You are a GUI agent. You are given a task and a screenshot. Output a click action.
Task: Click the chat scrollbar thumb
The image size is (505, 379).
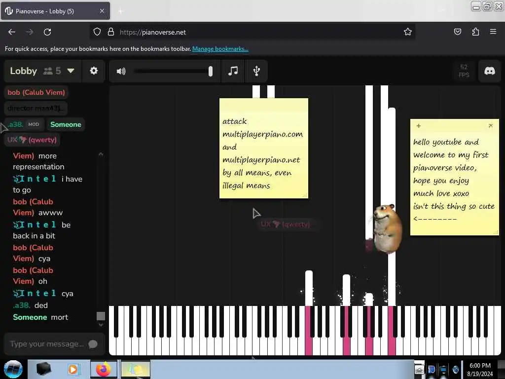[101, 316]
